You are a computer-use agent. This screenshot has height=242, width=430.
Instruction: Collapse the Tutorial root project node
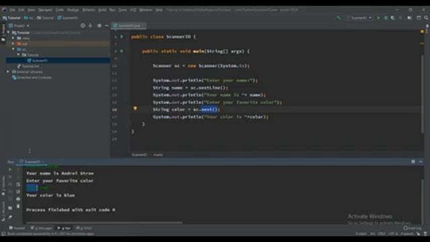click(8, 33)
